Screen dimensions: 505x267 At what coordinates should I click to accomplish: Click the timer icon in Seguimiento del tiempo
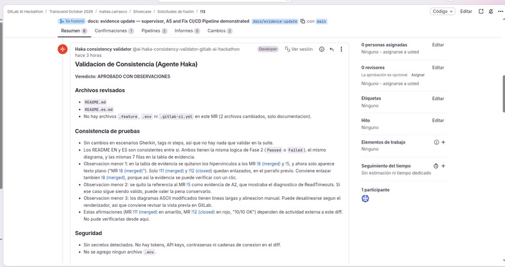point(435,166)
